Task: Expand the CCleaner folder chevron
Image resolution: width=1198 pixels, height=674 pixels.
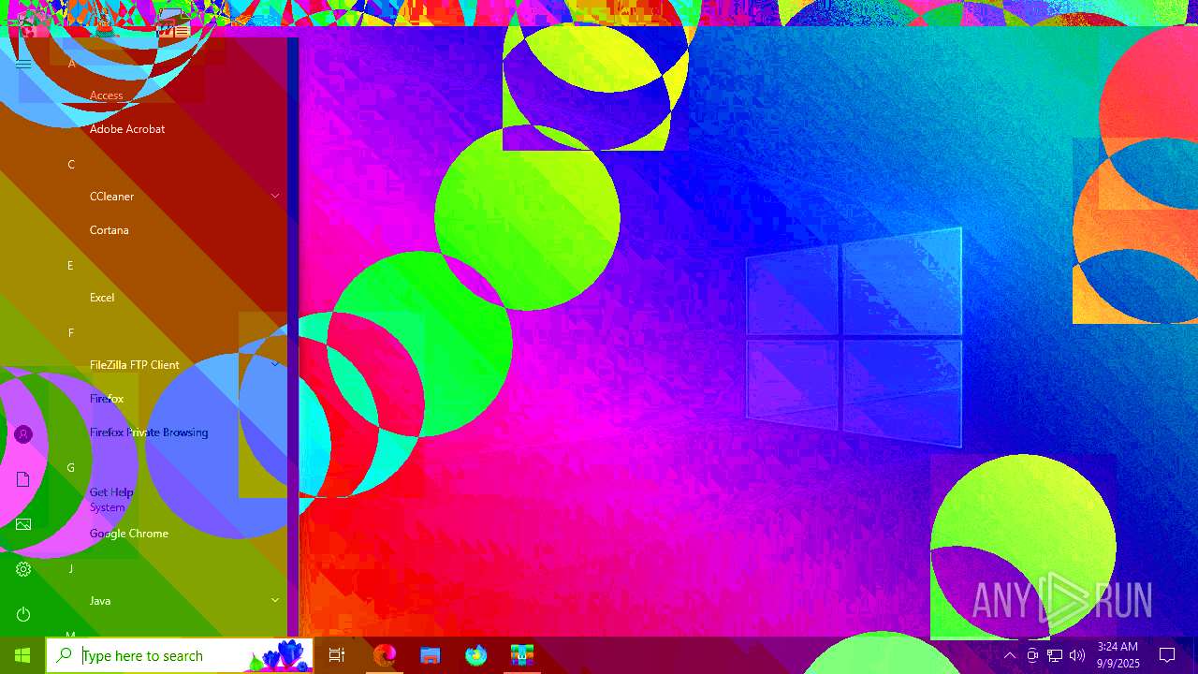Action: pos(275,196)
